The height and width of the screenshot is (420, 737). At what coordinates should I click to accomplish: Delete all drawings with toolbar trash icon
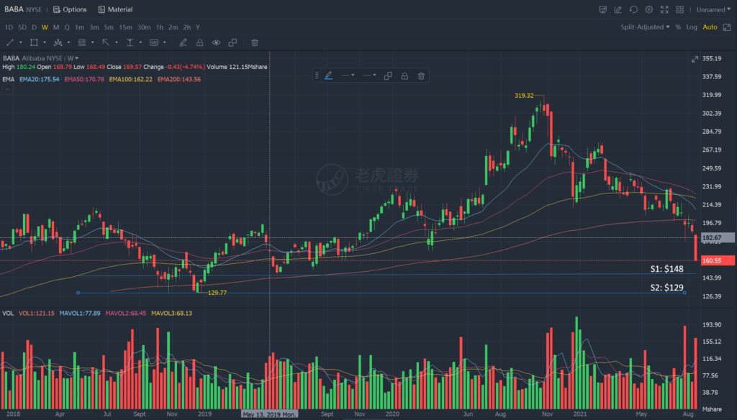point(255,42)
